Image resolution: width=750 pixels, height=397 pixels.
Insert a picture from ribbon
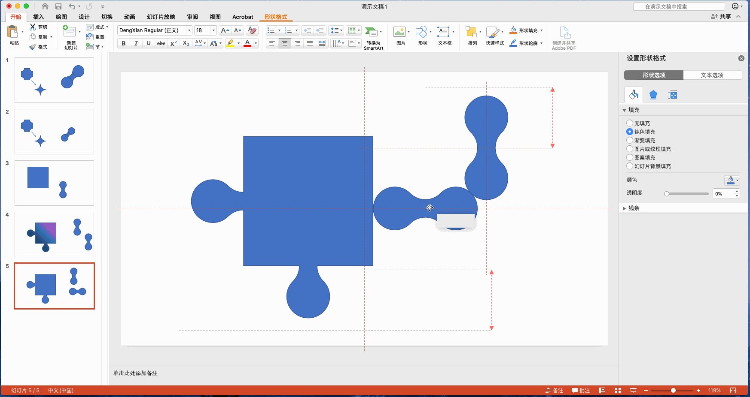click(399, 32)
